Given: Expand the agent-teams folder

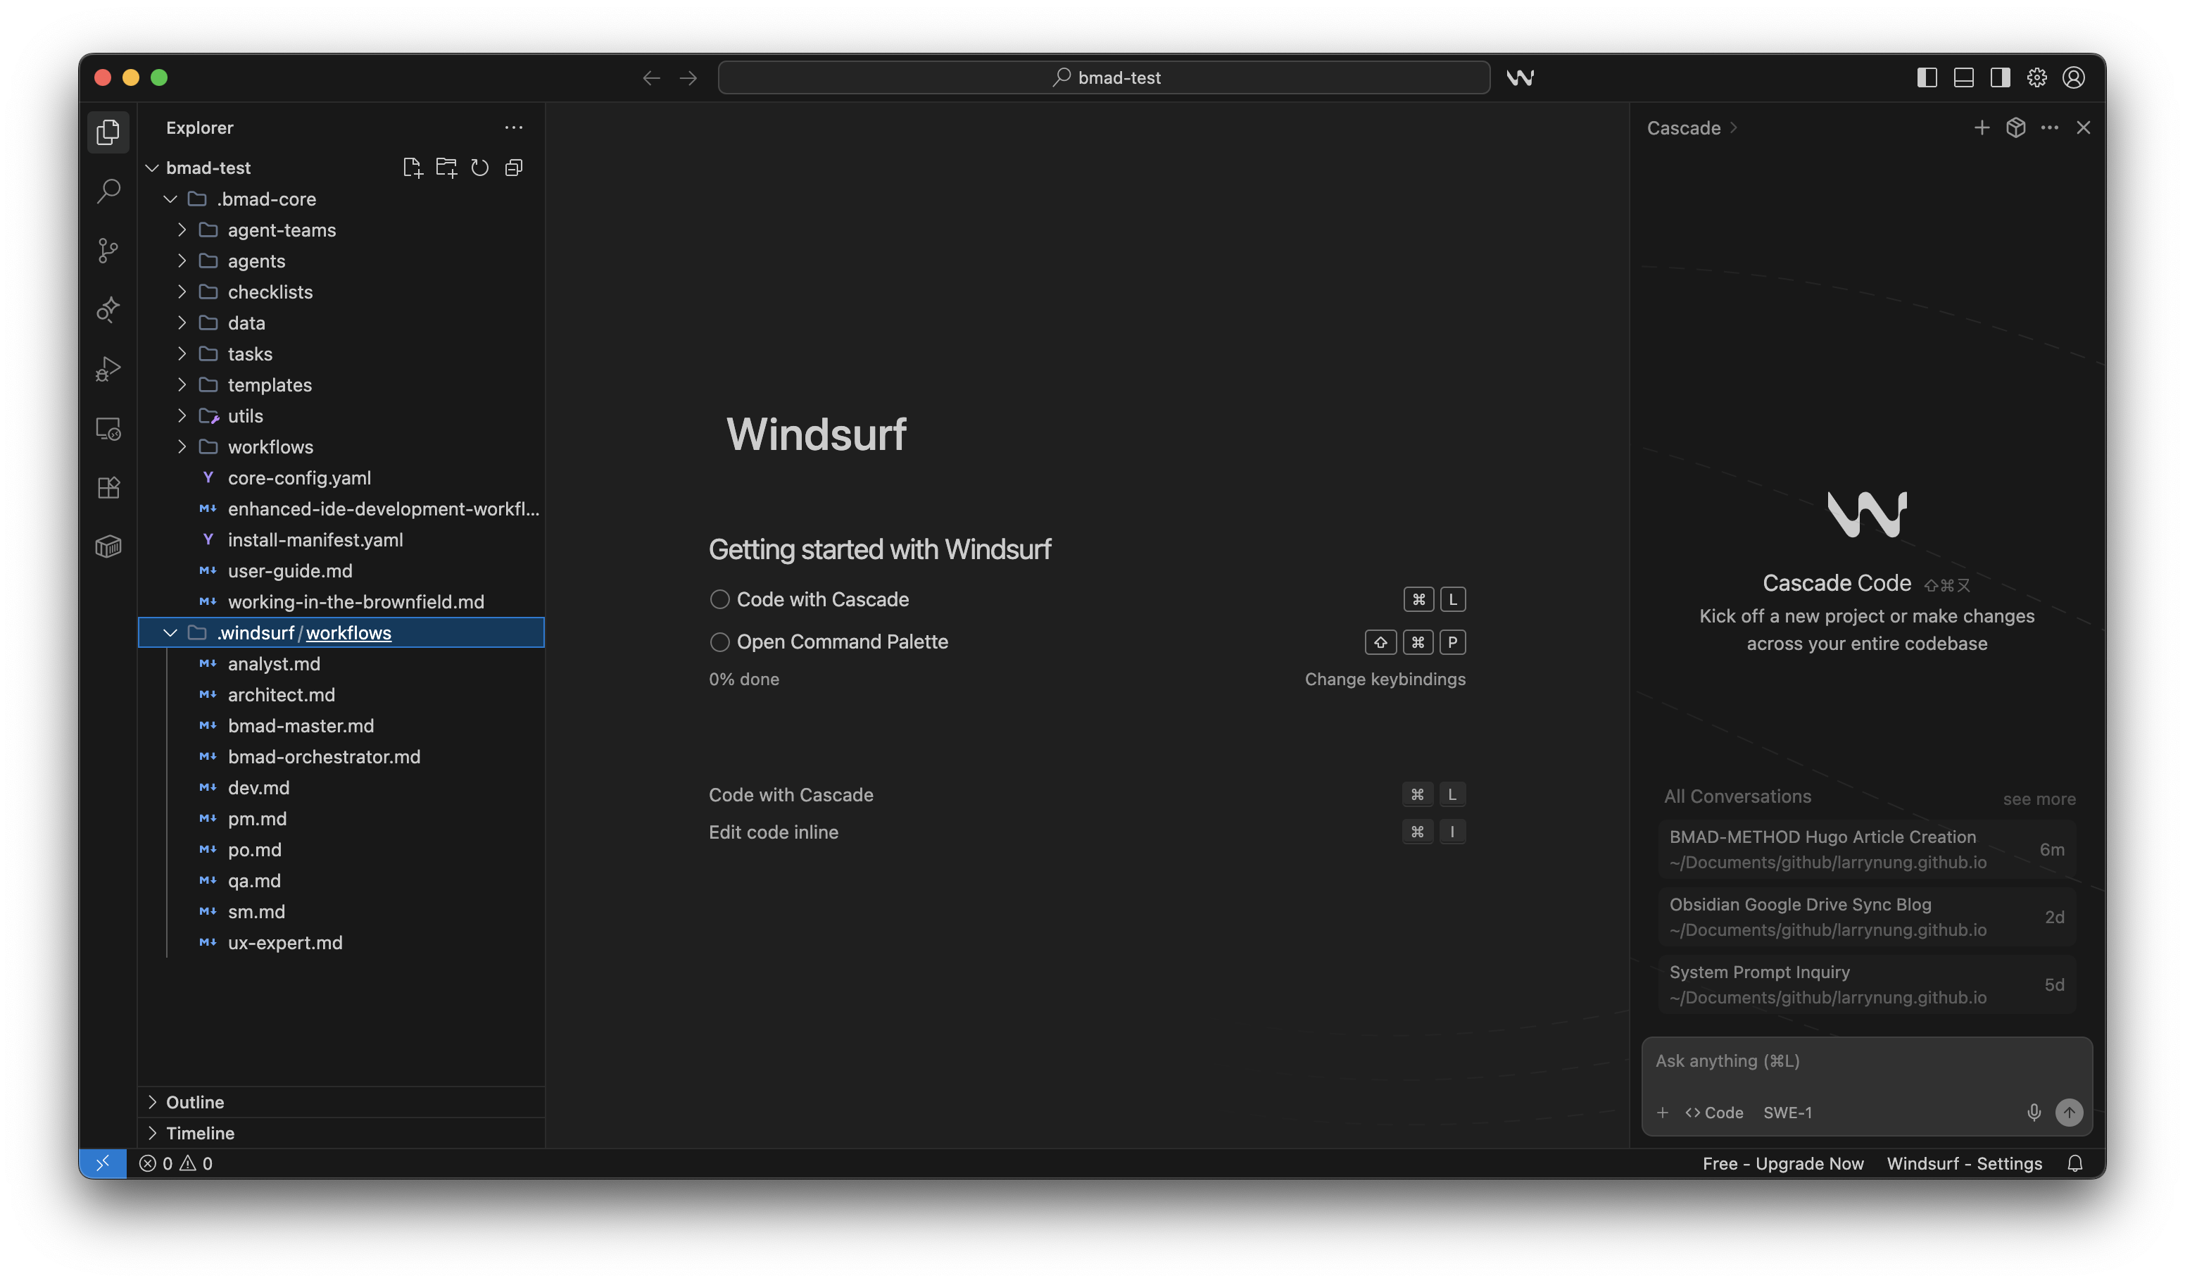Looking at the screenshot, I should pyautogui.click(x=181, y=230).
